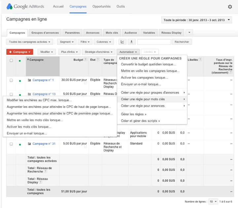
Task: Select Mettre en veille les mots clés lorsque
Action: 60,120
